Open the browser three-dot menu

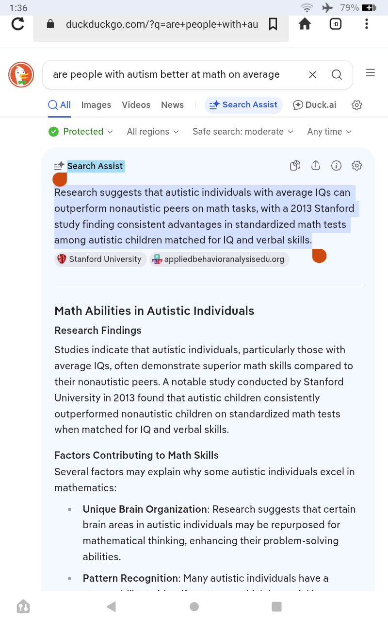click(367, 24)
